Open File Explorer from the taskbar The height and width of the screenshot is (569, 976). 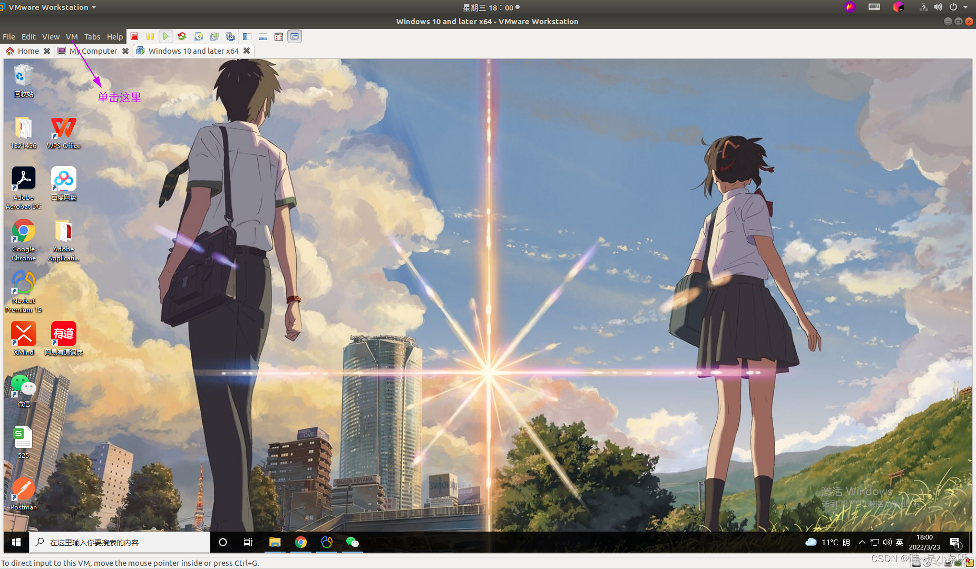click(275, 542)
